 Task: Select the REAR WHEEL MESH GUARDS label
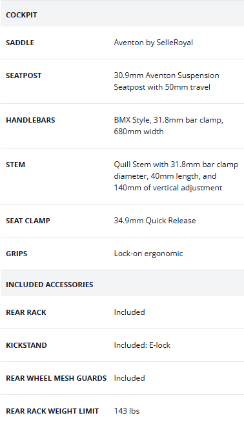click(56, 378)
